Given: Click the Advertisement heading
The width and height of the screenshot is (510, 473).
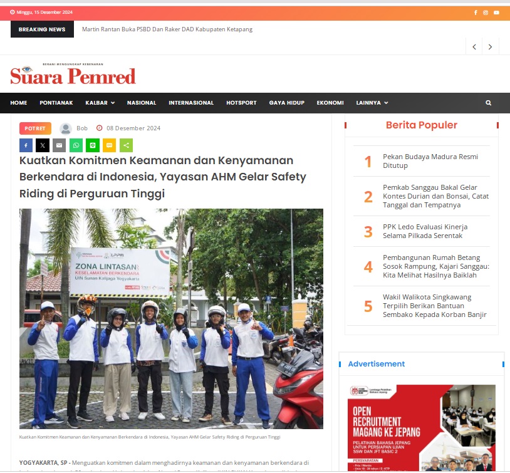Looking at the screenshot, I should 377,364.
